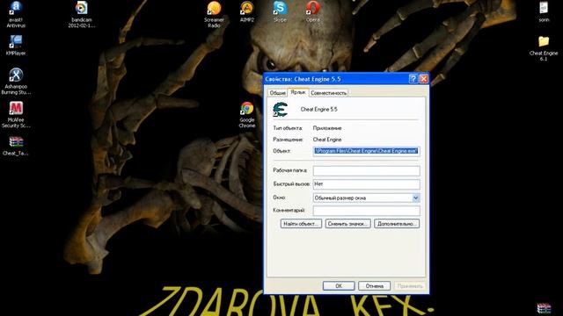Click the Объект target path field
The height and width of the screenshot is (316, 563).
366,151
